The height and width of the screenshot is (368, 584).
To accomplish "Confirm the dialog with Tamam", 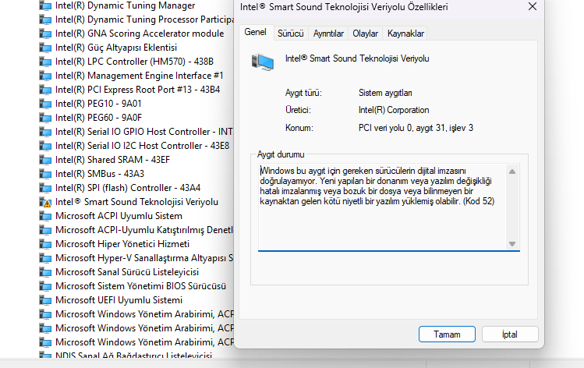I will coord(447,334).
